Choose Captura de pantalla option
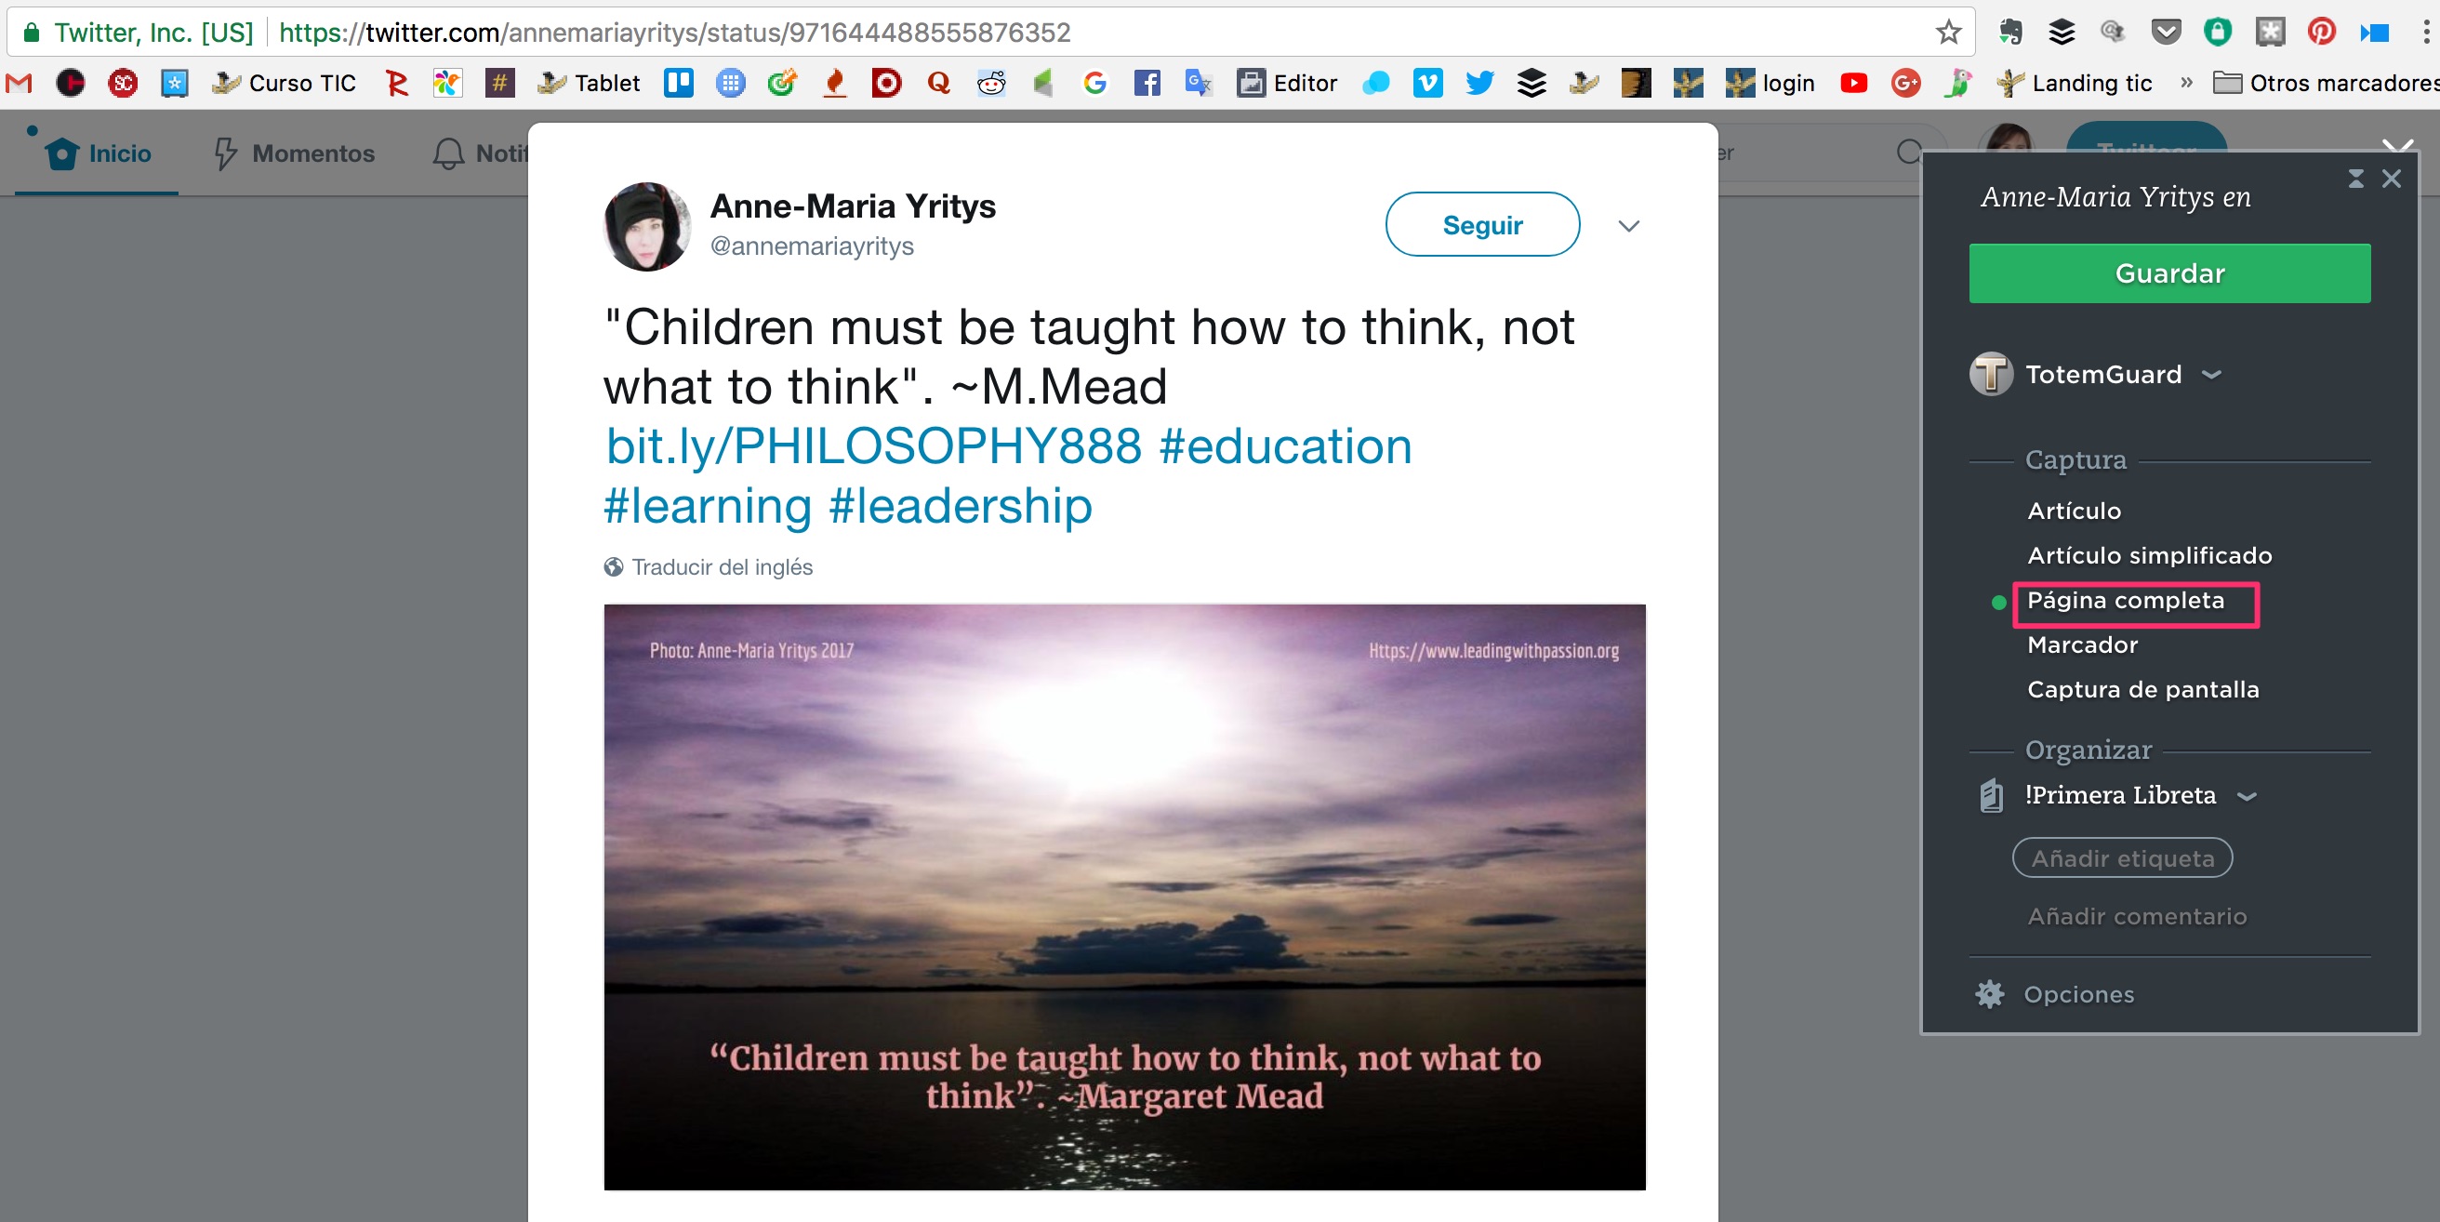This screenshot has width=2440, height=1222. click(x=2142, y=690)
